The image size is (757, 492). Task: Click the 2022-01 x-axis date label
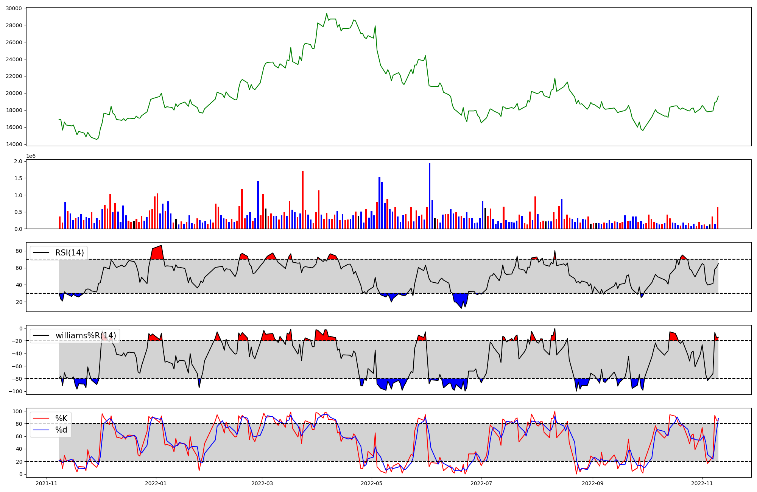[156, 483]
